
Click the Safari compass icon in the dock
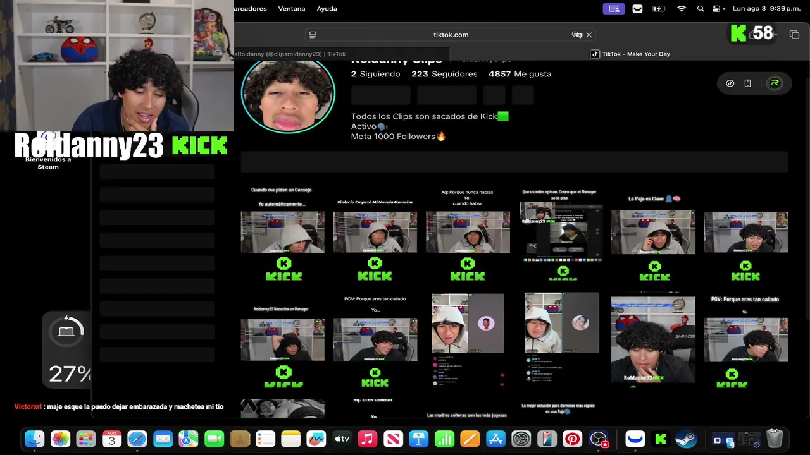pyautogui.click(x=137, y=439)
